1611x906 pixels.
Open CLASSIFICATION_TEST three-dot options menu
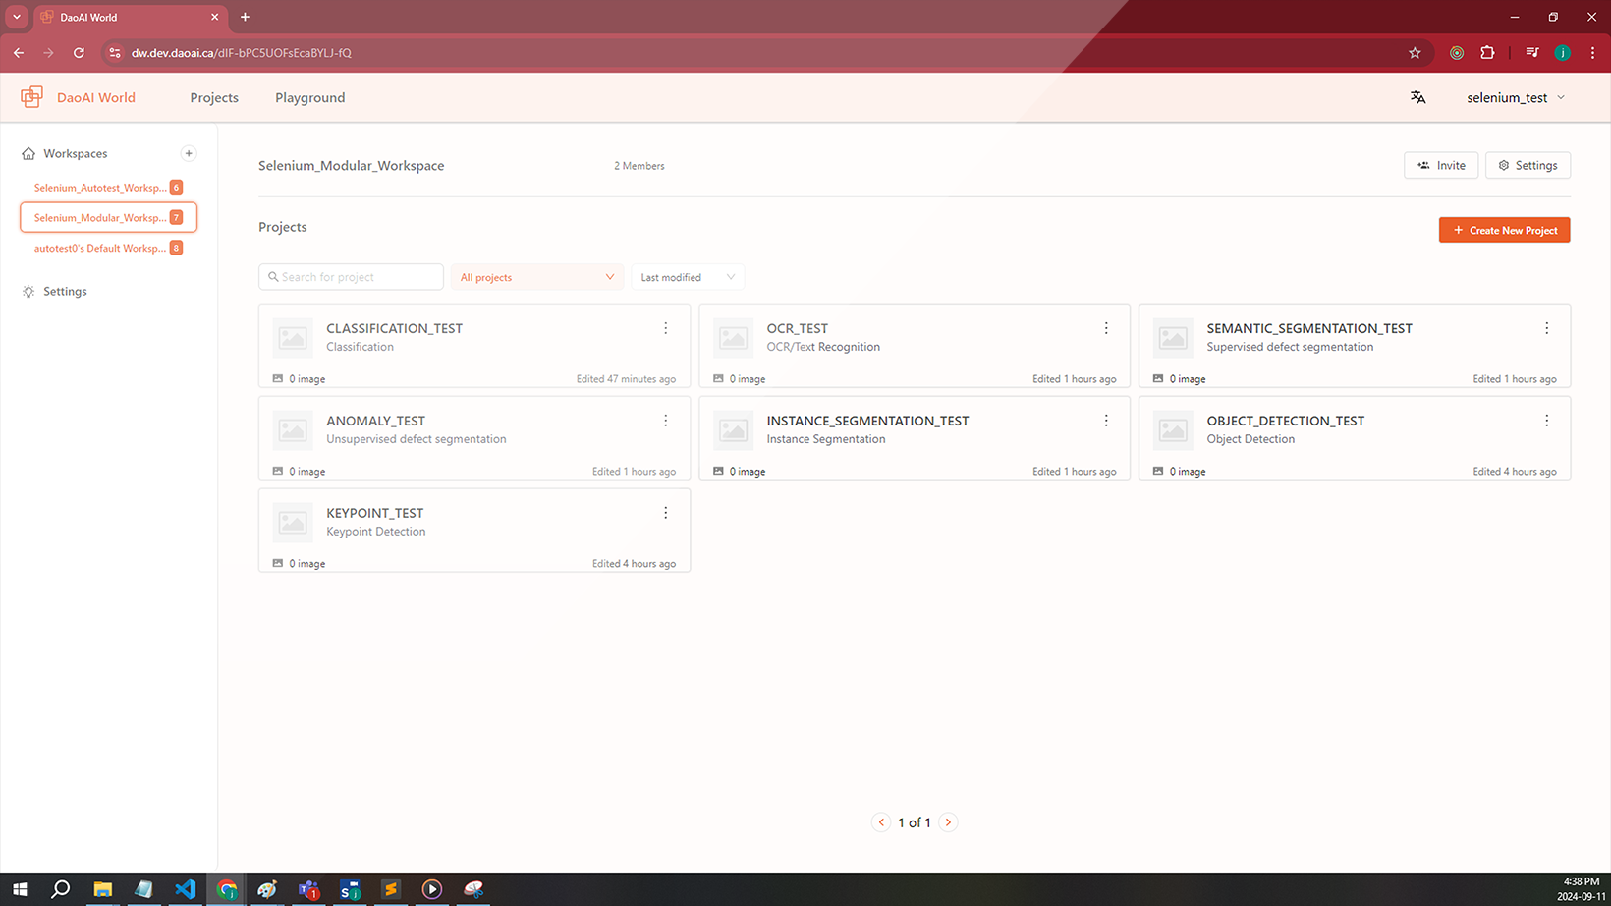tap(665, 328)
